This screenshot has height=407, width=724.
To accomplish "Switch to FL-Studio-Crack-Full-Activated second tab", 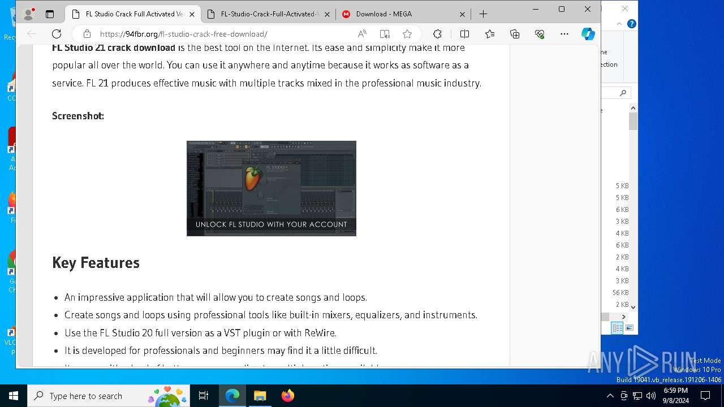I will pyautogui.click(x=269, y=14).
